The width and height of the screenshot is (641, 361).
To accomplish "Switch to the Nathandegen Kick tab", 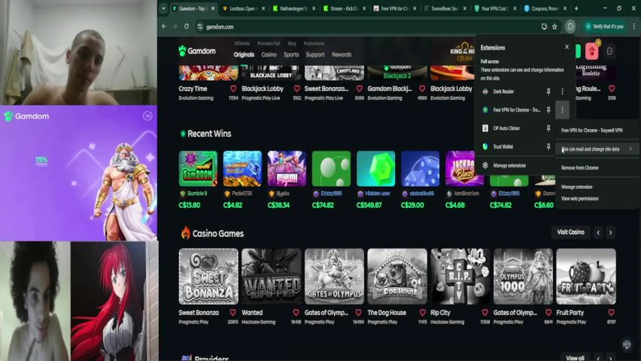I will coord(293,9).
